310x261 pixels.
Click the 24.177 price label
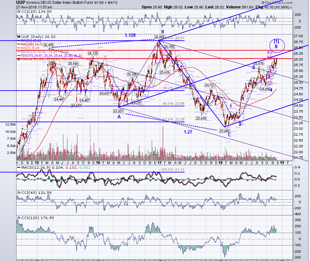[76, 105]
